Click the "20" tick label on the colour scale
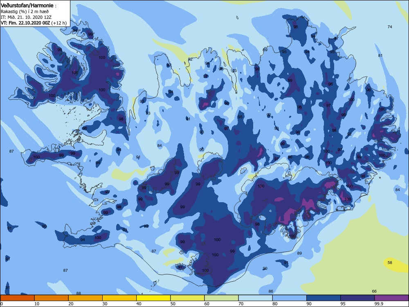The height and width of the screenshot is (307, 409). click(x=71, y=304)
